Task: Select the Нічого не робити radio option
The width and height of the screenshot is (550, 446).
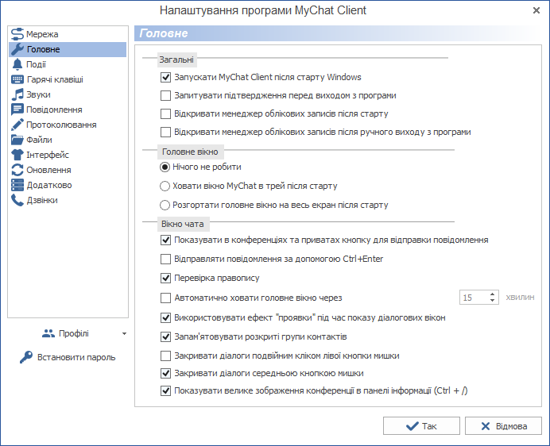Action: [165, 167]
